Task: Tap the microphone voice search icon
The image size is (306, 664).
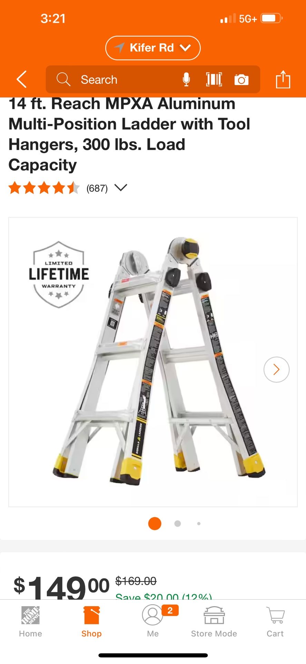Action: click(186, 80)
